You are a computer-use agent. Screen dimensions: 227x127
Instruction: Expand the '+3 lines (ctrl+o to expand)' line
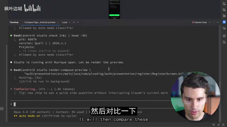tap(44, 51)
